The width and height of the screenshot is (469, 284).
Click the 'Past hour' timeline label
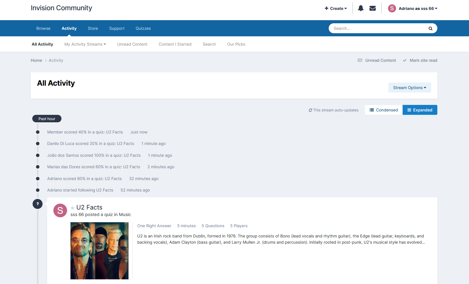(47, 119)
